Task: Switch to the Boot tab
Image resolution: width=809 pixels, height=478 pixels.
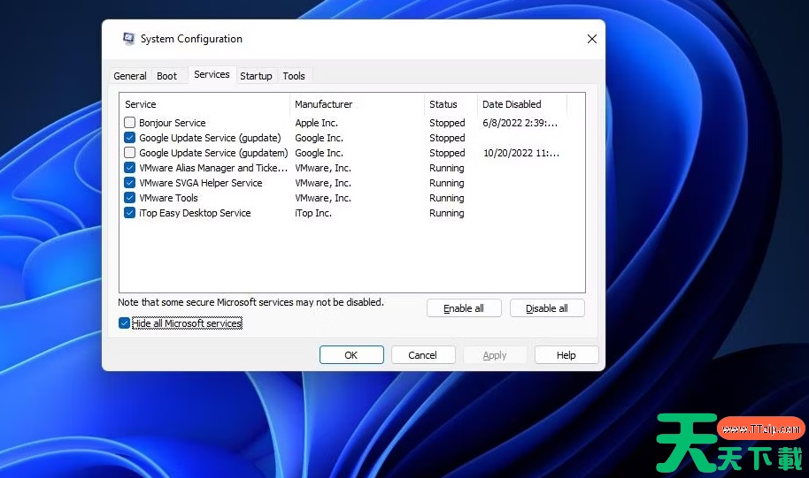Action: pyautogui.click(x=166, y=76)
